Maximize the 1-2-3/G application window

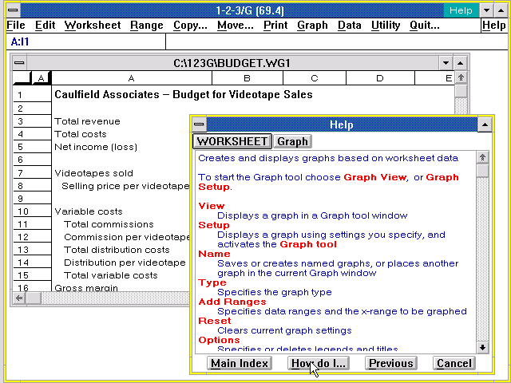point(501,10)
